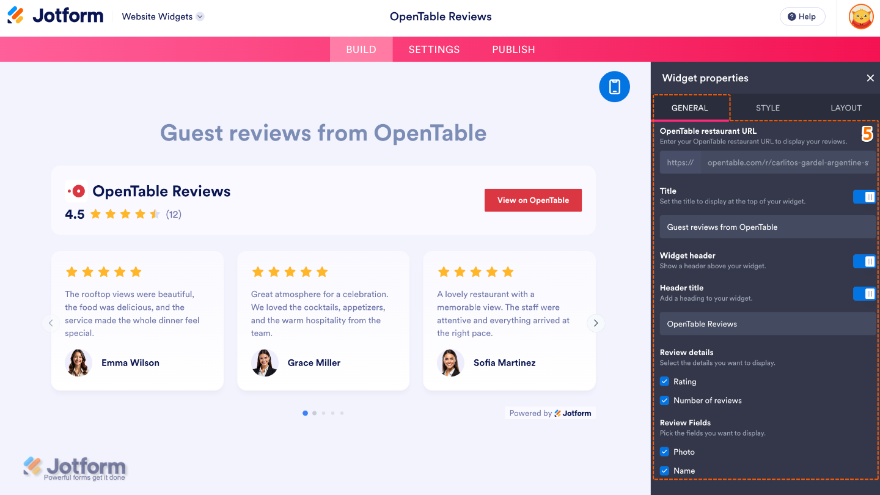Viewport: 880px width, 495px height.
Task: Click Sofia Martinez's reviewer name
Action: 505,362
